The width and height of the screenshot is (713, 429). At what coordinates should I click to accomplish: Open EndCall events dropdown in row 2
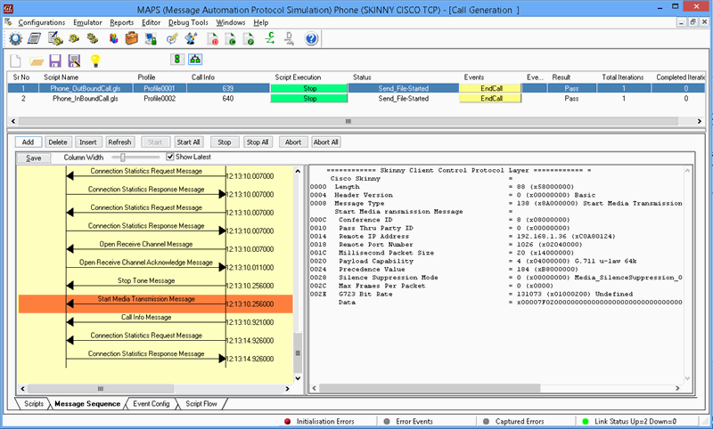[x=490, y=99]
